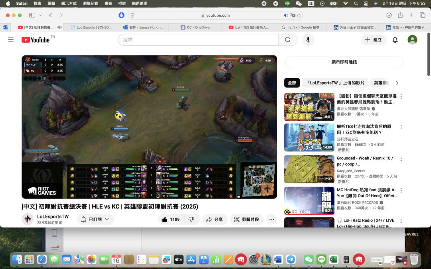Click the 顯示即時通訊 button

(344, 62)
